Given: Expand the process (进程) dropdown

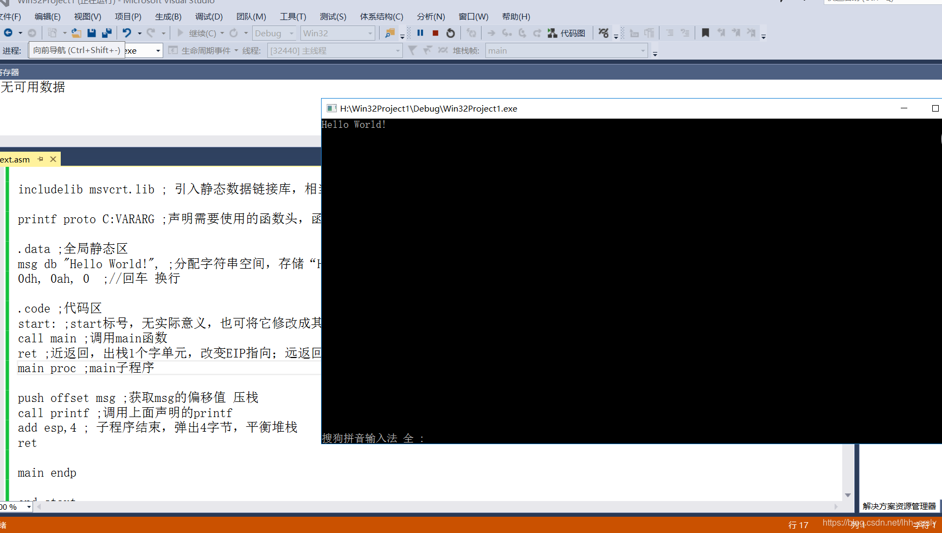Looking at the screenshot, I should click(x=158, y=51).
